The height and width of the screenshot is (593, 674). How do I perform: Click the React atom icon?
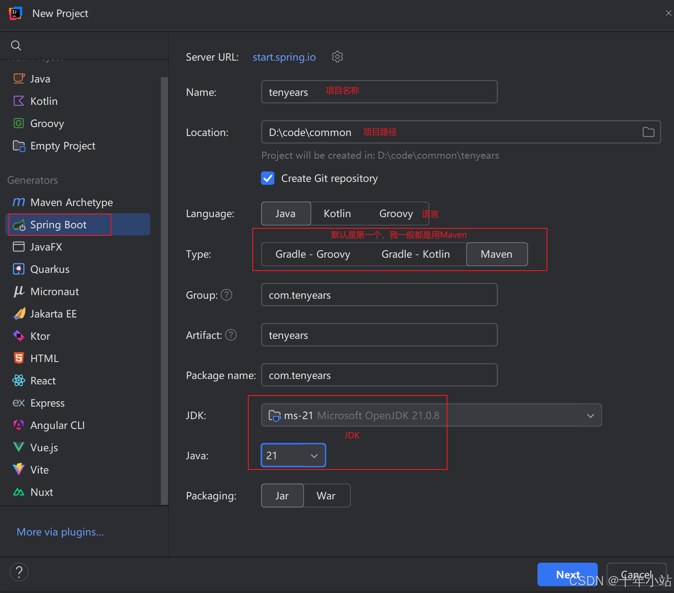19,380
